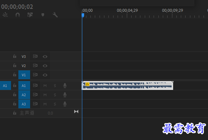Viewport: 208px width, 140px height.
Task: Toggle lock on track V1
Action: tap(15, 74)
